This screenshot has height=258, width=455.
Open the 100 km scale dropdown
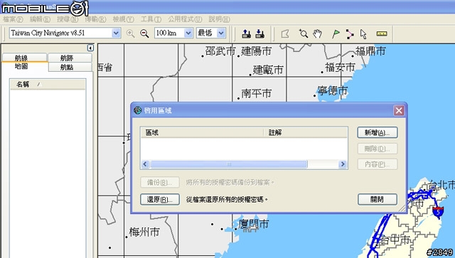click(188, 33)
